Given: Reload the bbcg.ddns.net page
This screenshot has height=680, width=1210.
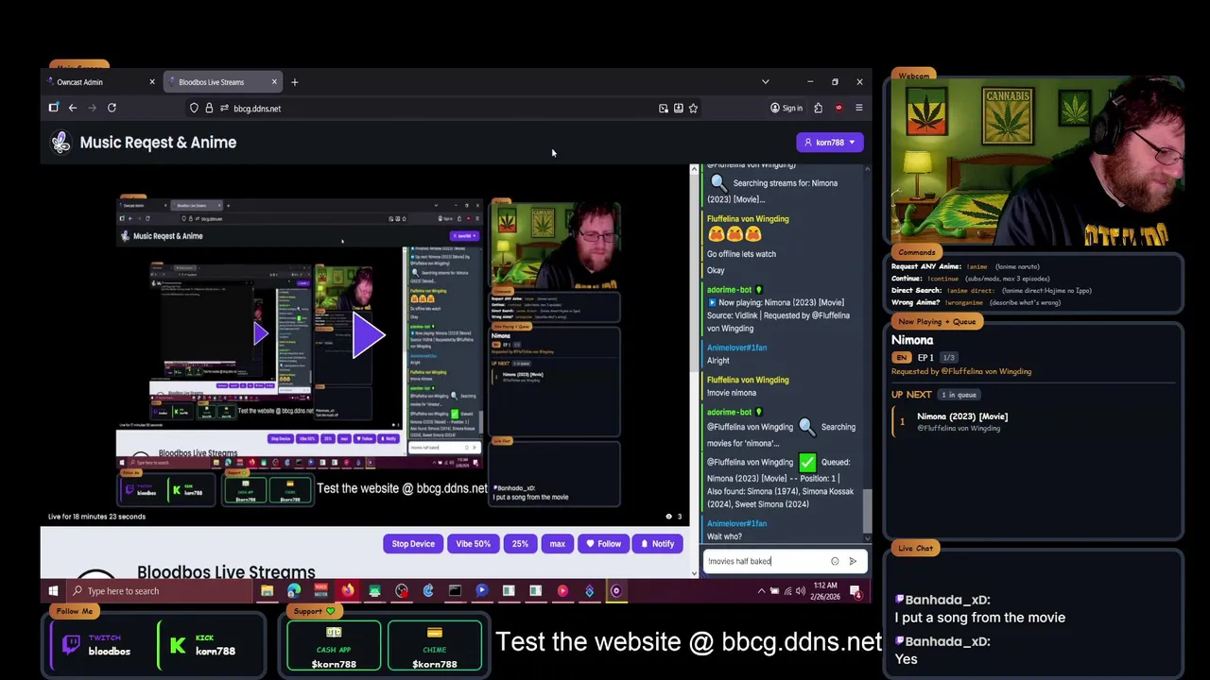Looking at the screenshot, I should click(112, 108).
